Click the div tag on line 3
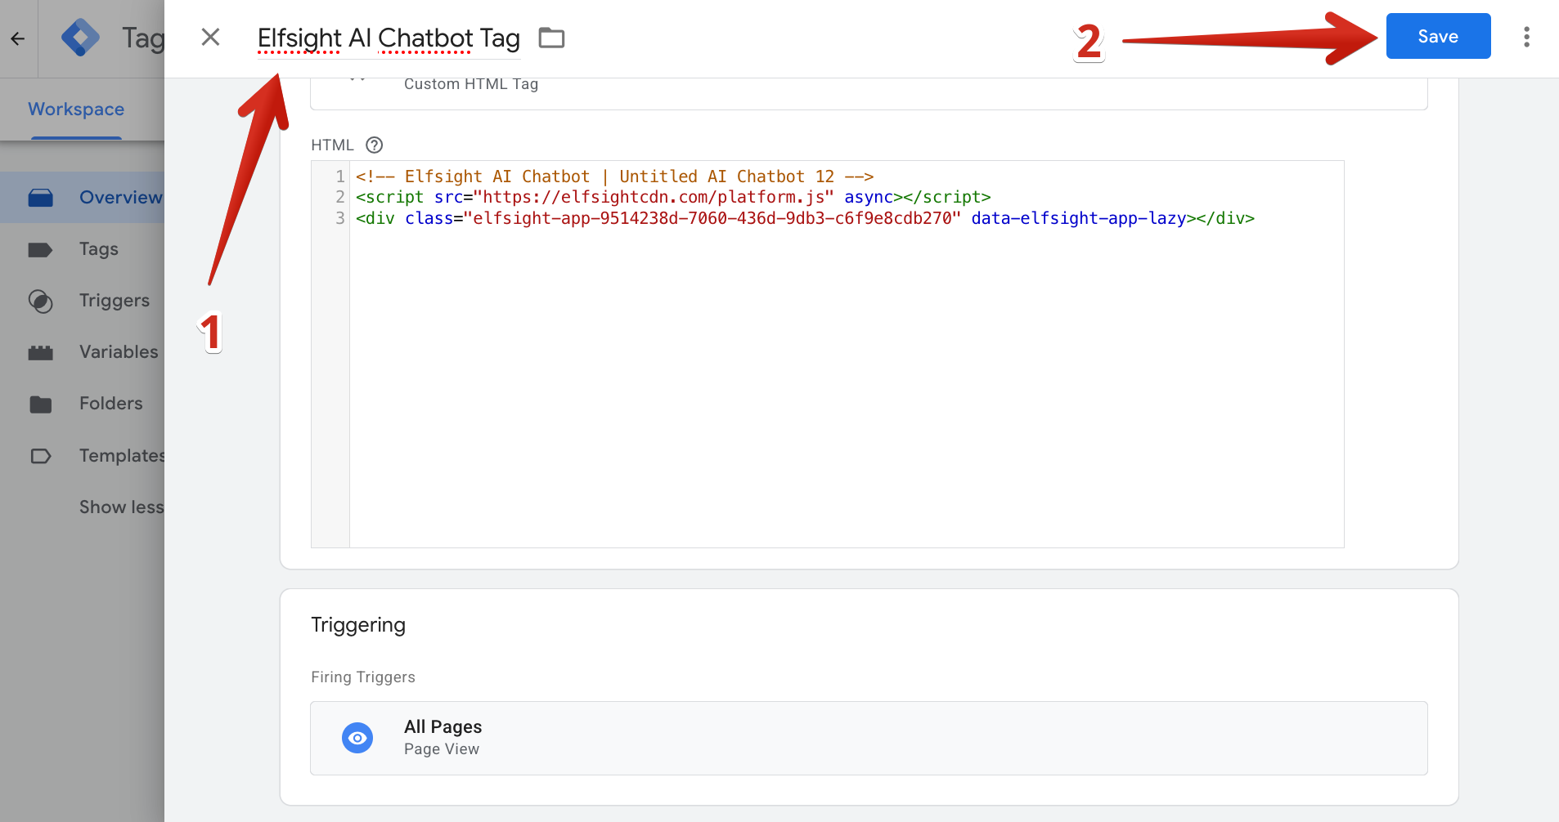 (x=805, y=218)
